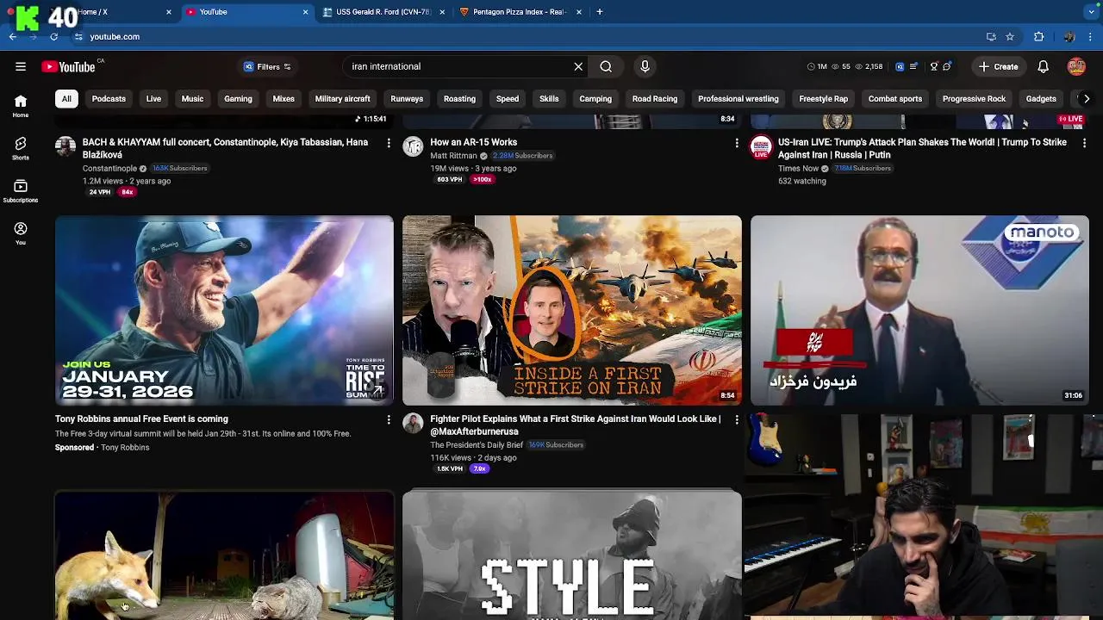Open the Matt Rittman channel avatar
The image size is (1103, 620).
pos(413,146)
